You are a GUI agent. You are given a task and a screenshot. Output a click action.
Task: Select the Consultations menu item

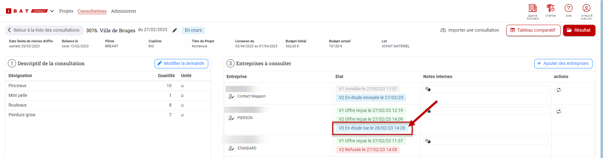(92, 11)
